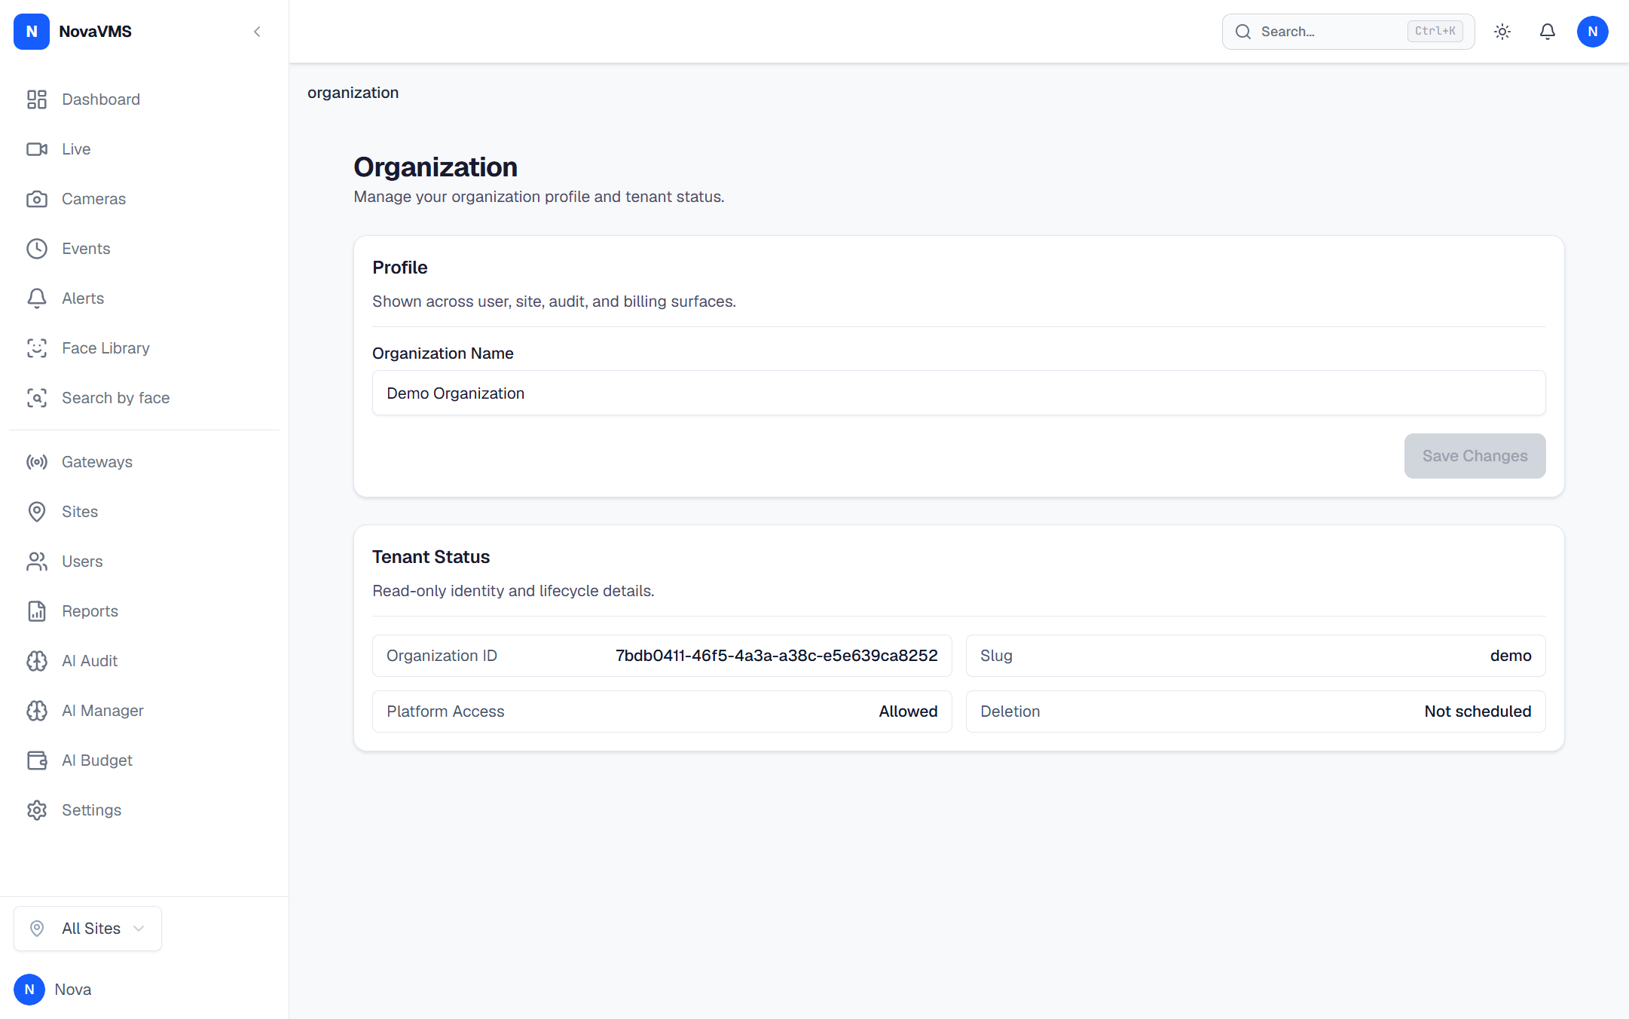Click the Live camera icon
This screenshot has height=1019, width=1629.
(37, 149)
